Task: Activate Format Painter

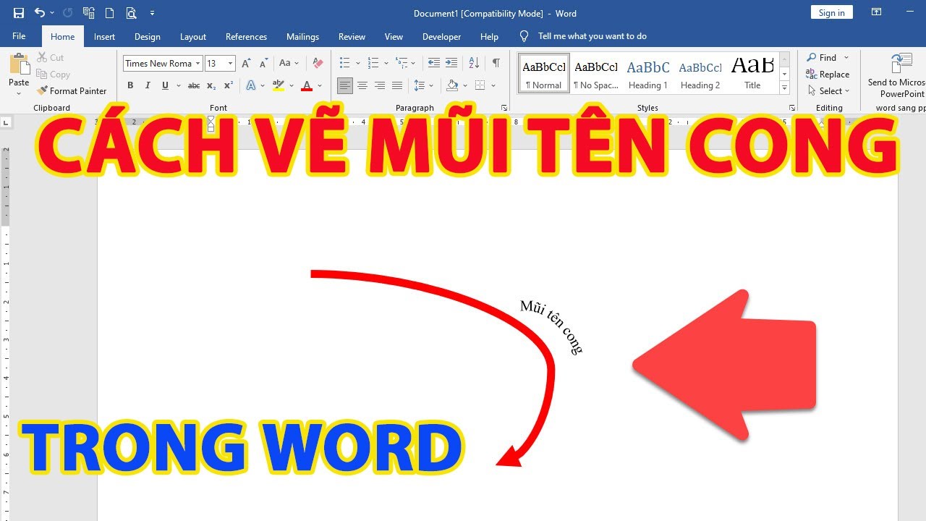Action: point(72,90)
